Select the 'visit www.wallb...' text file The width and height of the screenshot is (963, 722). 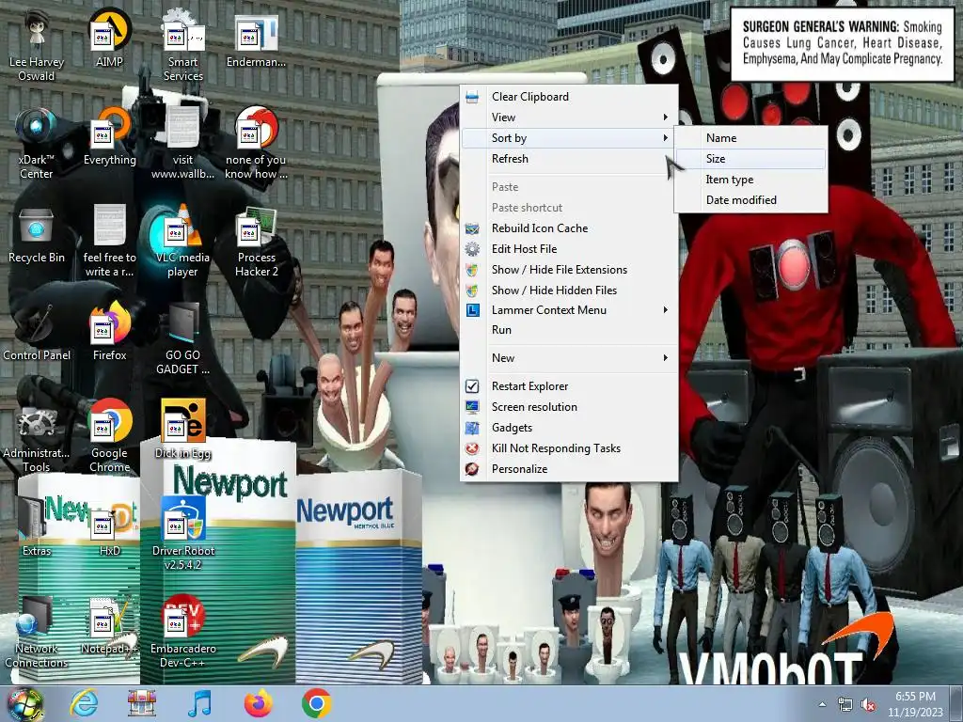pos(183,144)
